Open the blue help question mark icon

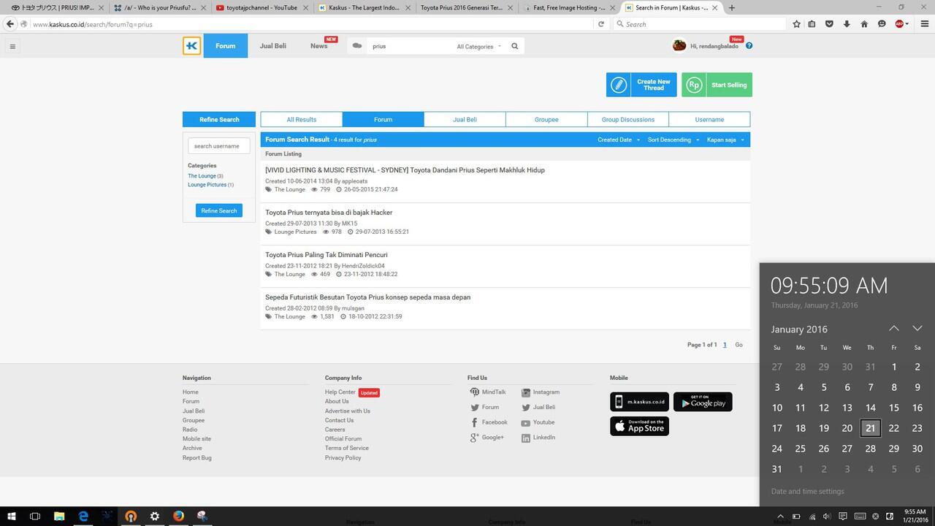click(749, 46)
